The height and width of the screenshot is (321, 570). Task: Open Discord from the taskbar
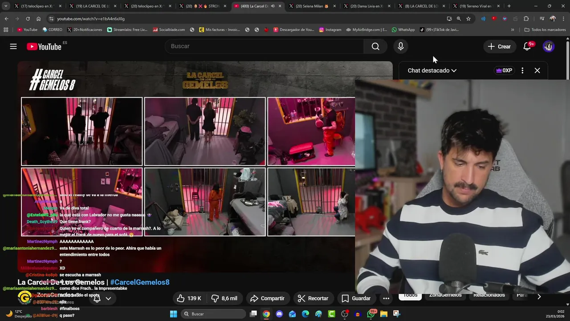pyautogui.click(x=279, y=314)
